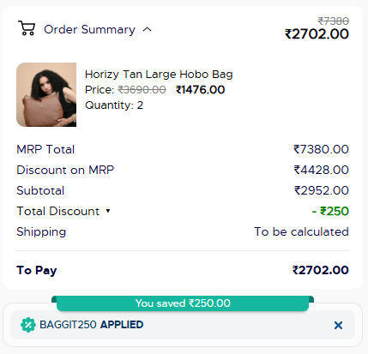
Task: Click the Subtotal ₹2952.00 value
Action: coord(322,190)
